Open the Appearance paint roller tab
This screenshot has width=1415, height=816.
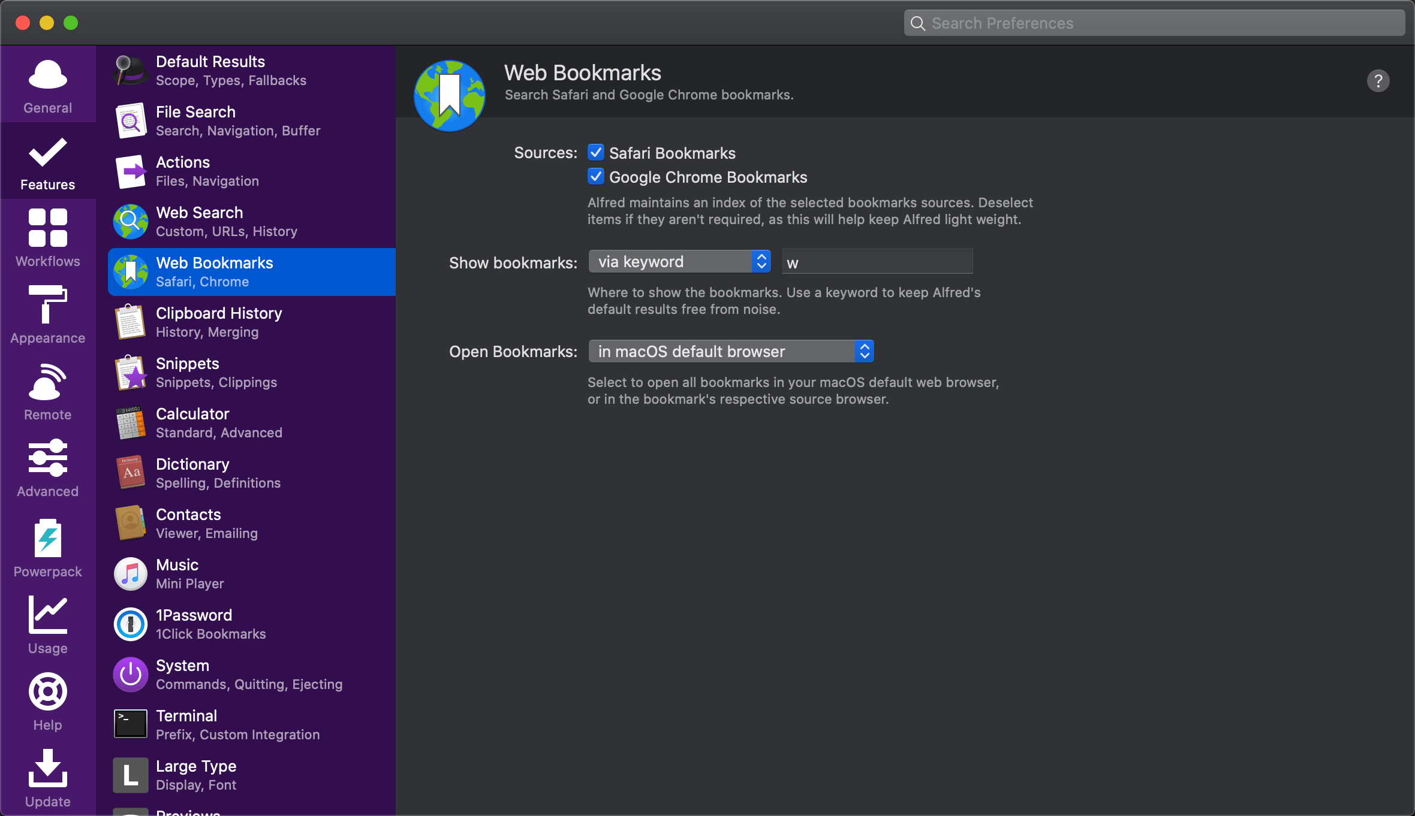48,315
